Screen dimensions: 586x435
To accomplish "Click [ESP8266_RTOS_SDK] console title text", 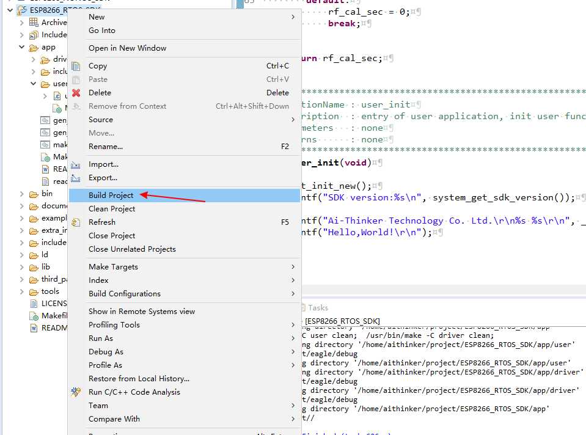I will (x=342, y=321).
